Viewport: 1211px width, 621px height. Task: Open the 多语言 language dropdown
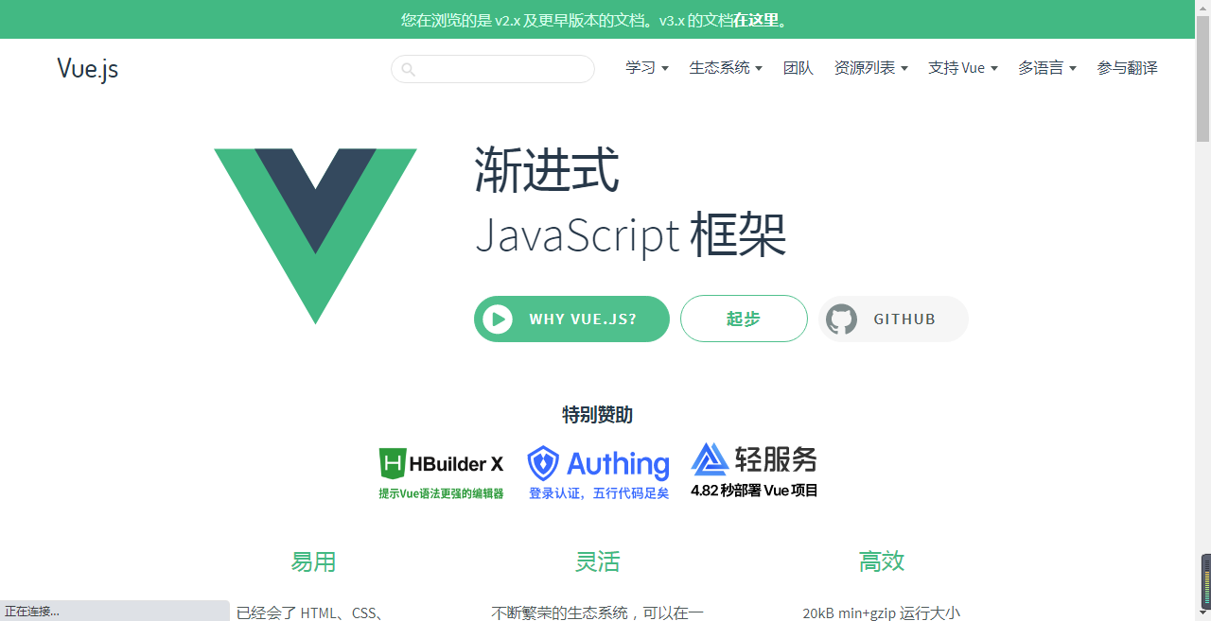(x=1047, y=68)
